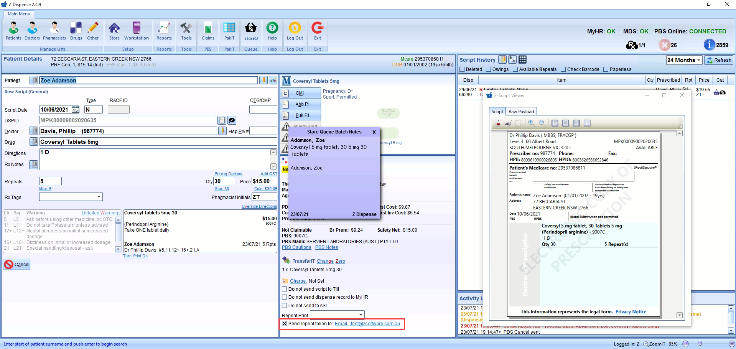
Task: Adjust the ZoomIT zoom slider
Action: click(700, 344)
